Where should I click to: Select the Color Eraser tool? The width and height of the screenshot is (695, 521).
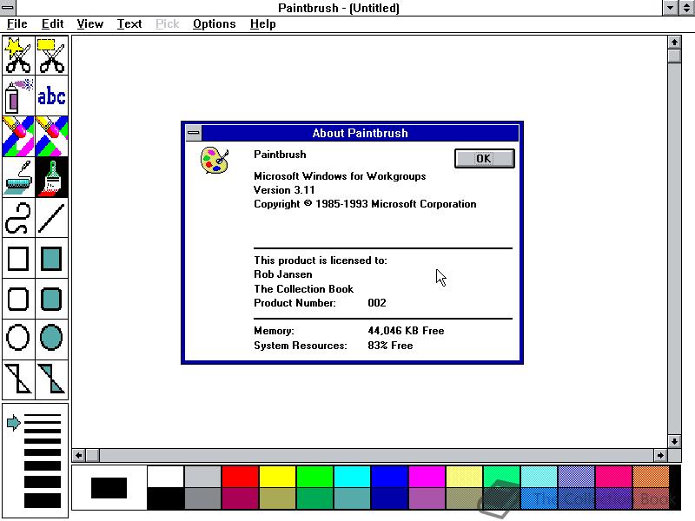(18, 136)
